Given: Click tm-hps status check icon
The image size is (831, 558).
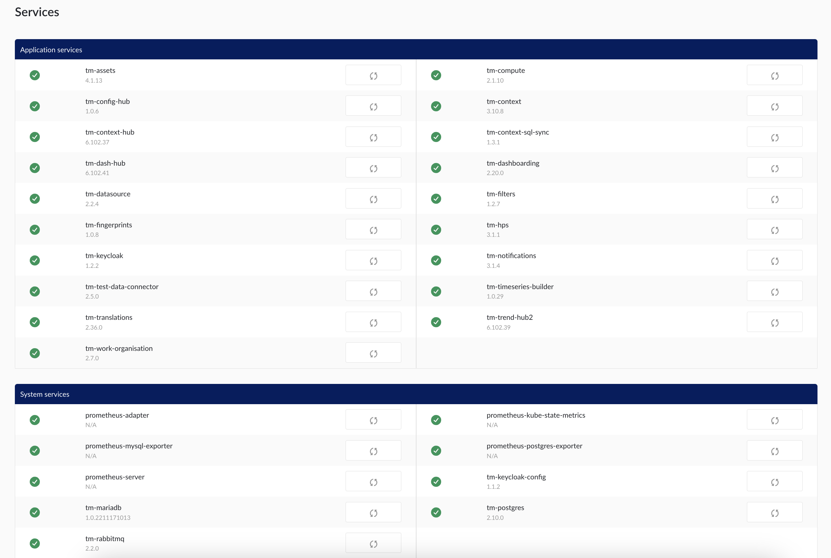Looking at the screenshot, I should [x=436, y=229].
